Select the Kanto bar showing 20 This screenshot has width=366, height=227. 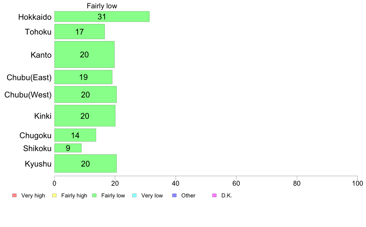pyautogui.click(x=84, y=55)
